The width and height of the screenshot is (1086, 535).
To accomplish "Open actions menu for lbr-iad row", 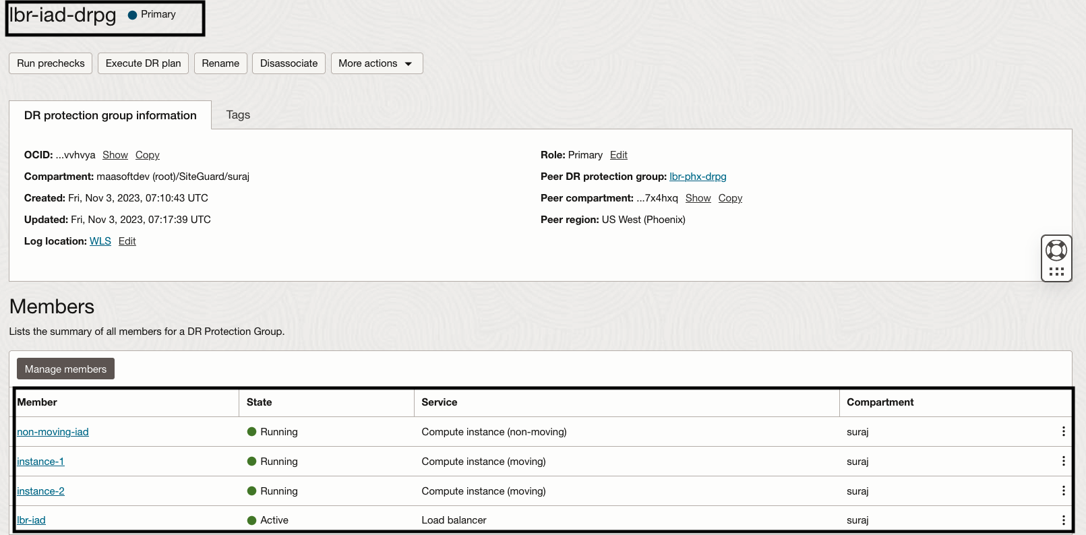I will coord(1063,520).
